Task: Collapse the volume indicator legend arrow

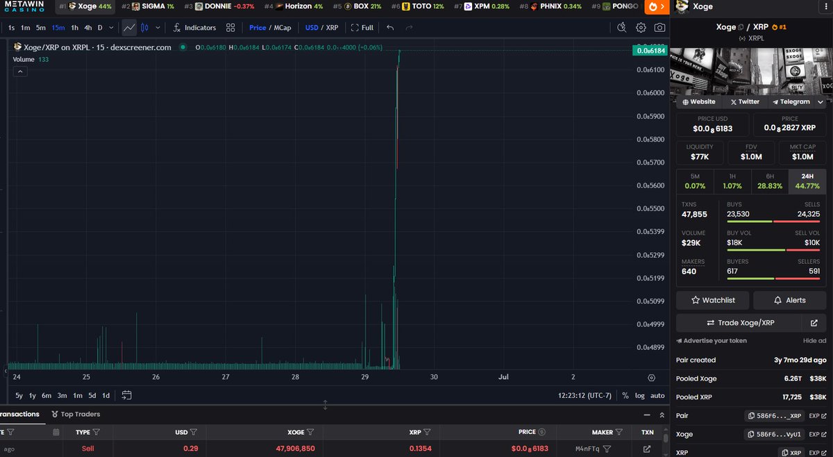Action: (x=20, y=71)
